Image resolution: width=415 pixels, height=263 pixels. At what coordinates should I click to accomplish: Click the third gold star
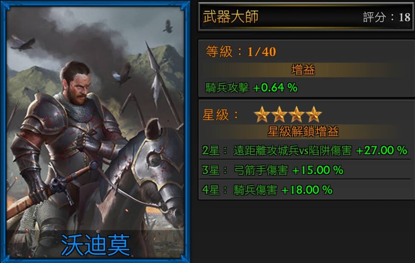[297, 115]
